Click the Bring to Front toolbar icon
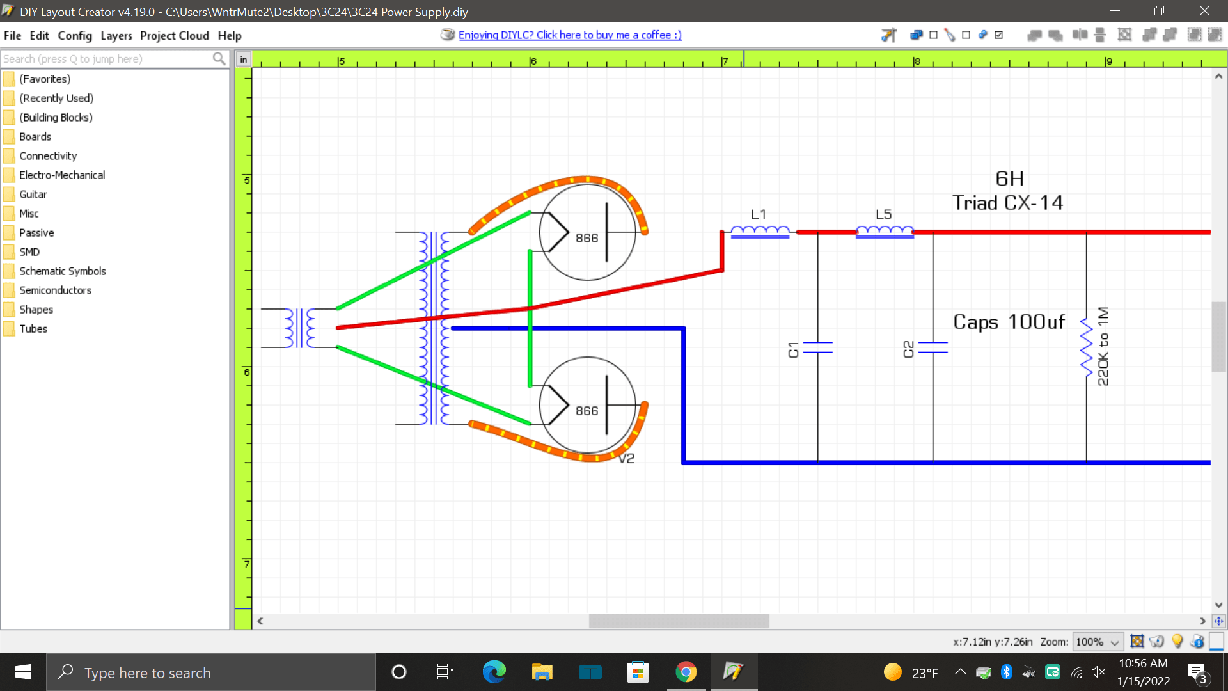This screenshot has height=691, width=1228. click(1055, 35)
